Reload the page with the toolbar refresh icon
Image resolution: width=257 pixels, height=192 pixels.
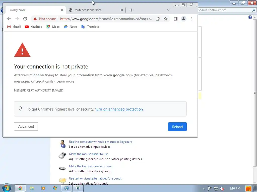[x=25, y=19]
